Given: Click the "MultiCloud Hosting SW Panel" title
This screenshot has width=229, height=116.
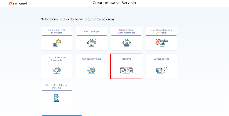Looking at the screenshot, I should 161,31.
